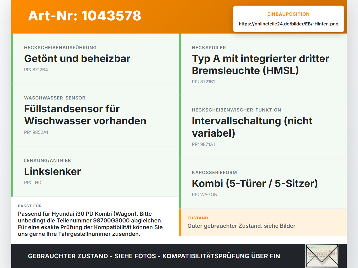Click the PR: 8712B4 code
358x268 pixels.
coord(36,70)
